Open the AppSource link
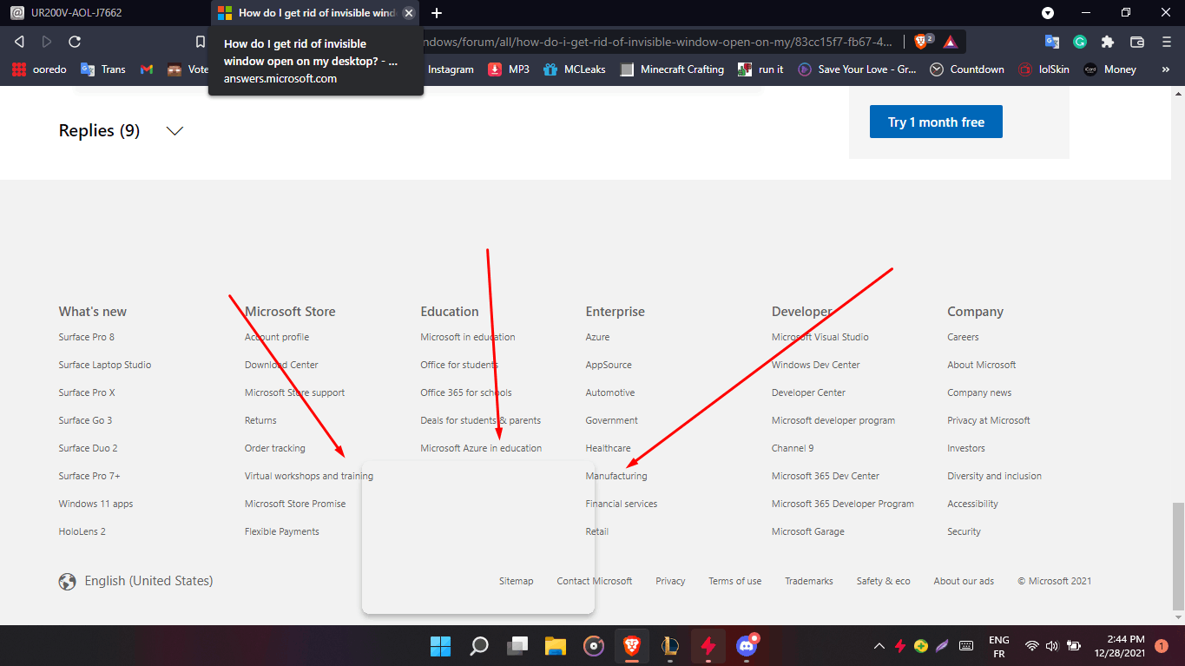1185x666 pixels. click(x=609, y=365)
